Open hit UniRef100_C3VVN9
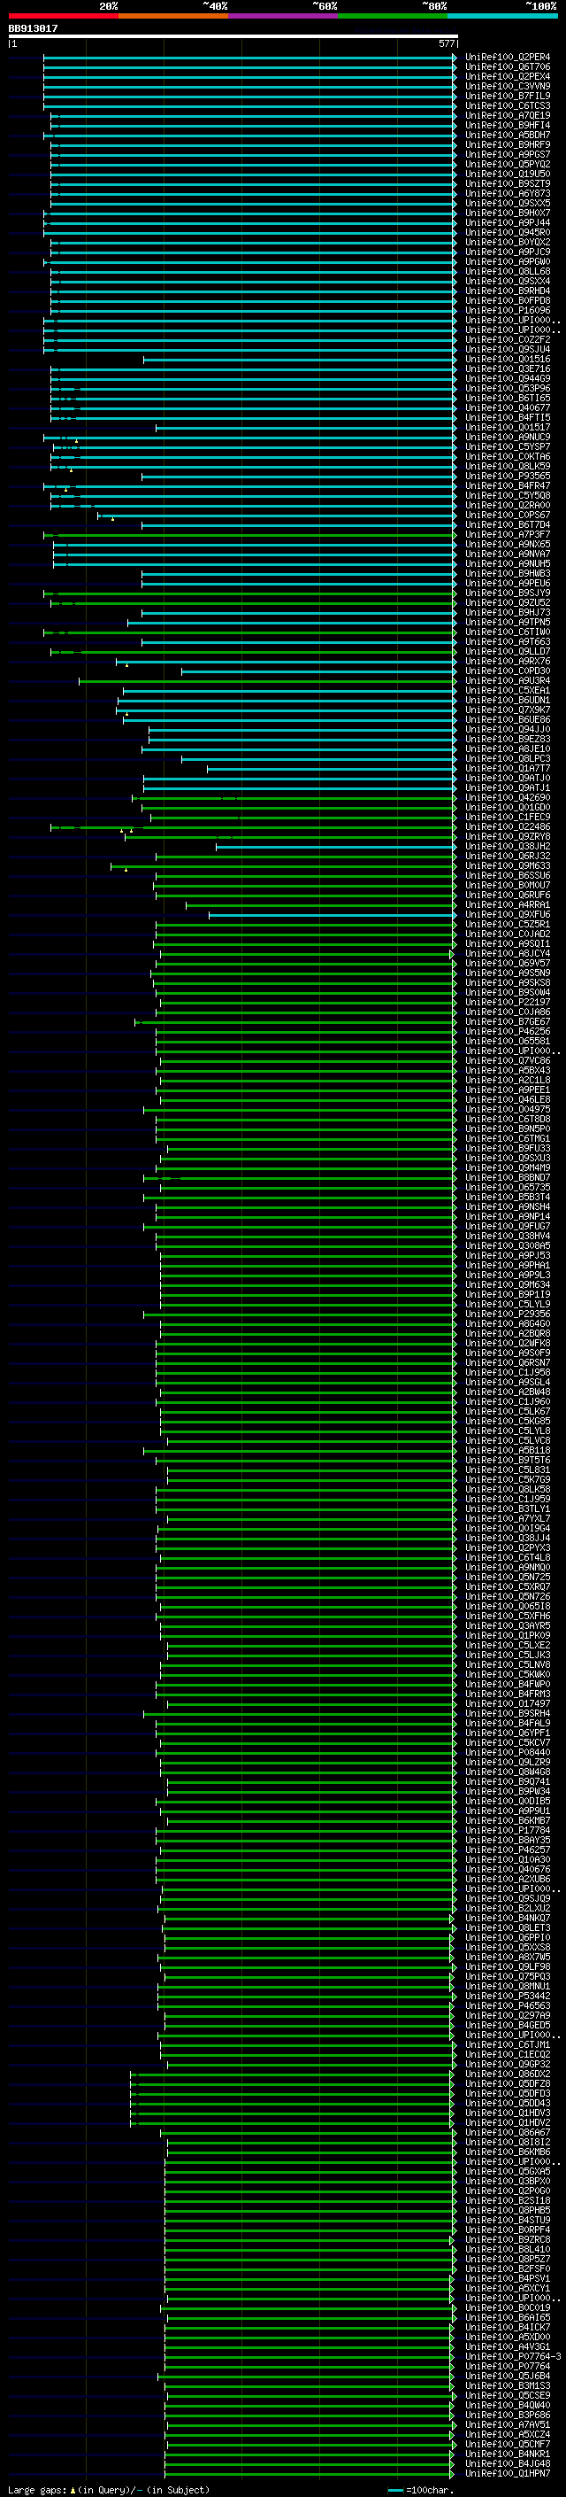Viewport: 566px width, 2497px height. click(x=507, y=86)
